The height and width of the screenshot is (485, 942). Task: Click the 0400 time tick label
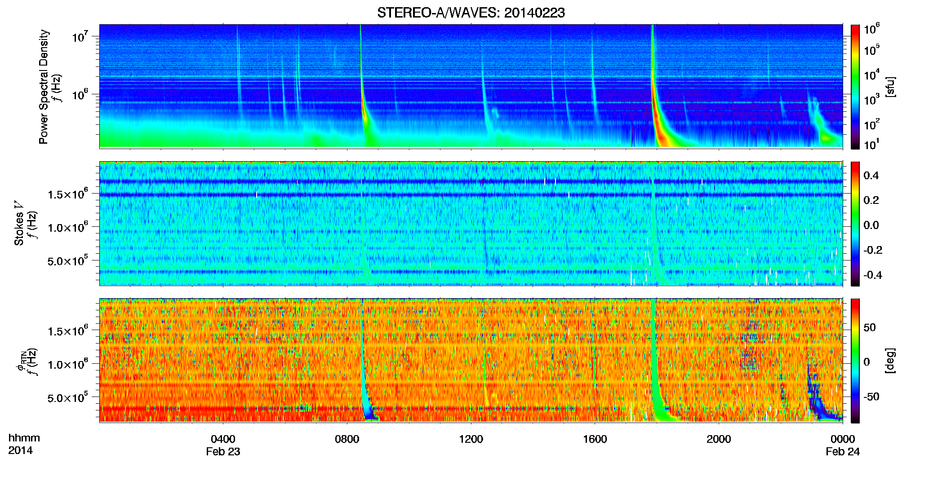[223, 439]
